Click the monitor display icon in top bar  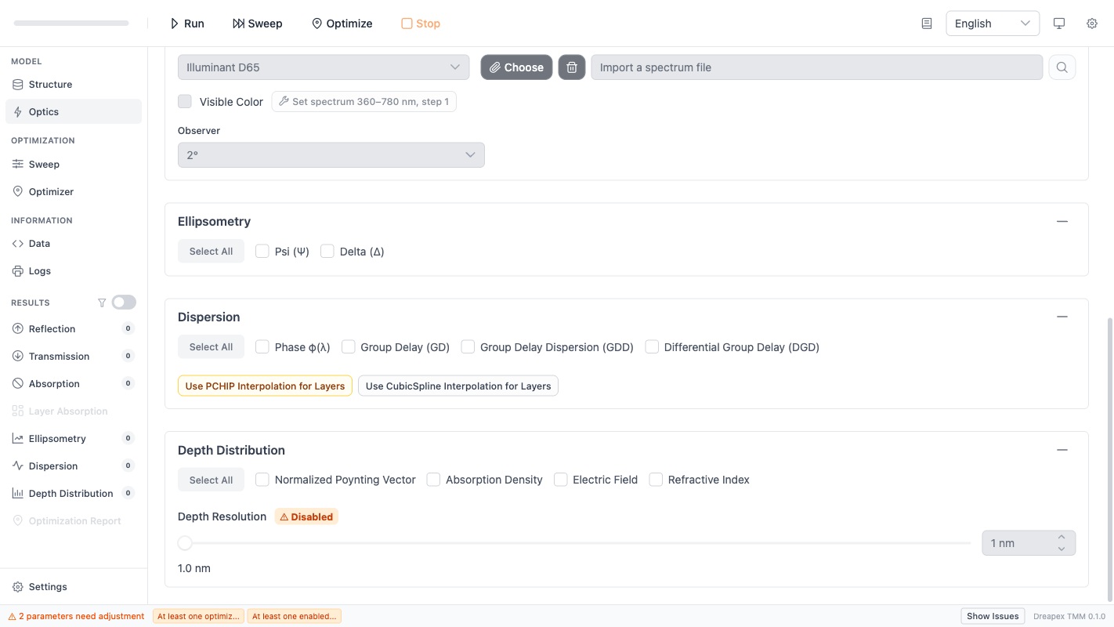click(1059, 24)
